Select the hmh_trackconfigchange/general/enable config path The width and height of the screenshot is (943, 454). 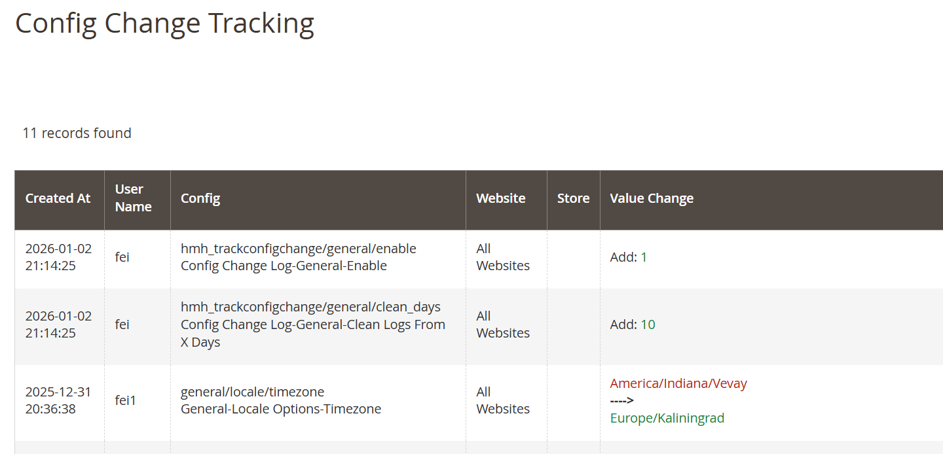[x=298, y=248]
